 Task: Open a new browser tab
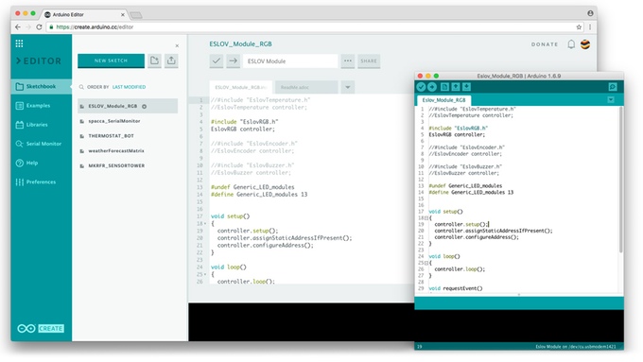(136, 15)
